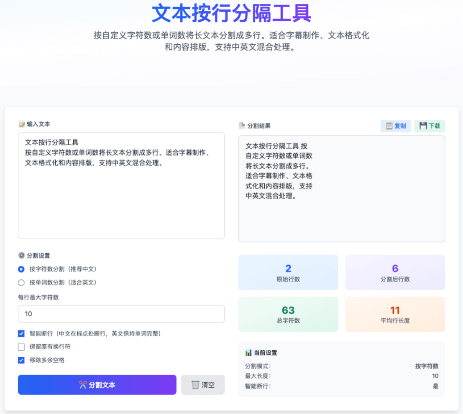Click the save icon inside the 下载 button

coord(423,126)
